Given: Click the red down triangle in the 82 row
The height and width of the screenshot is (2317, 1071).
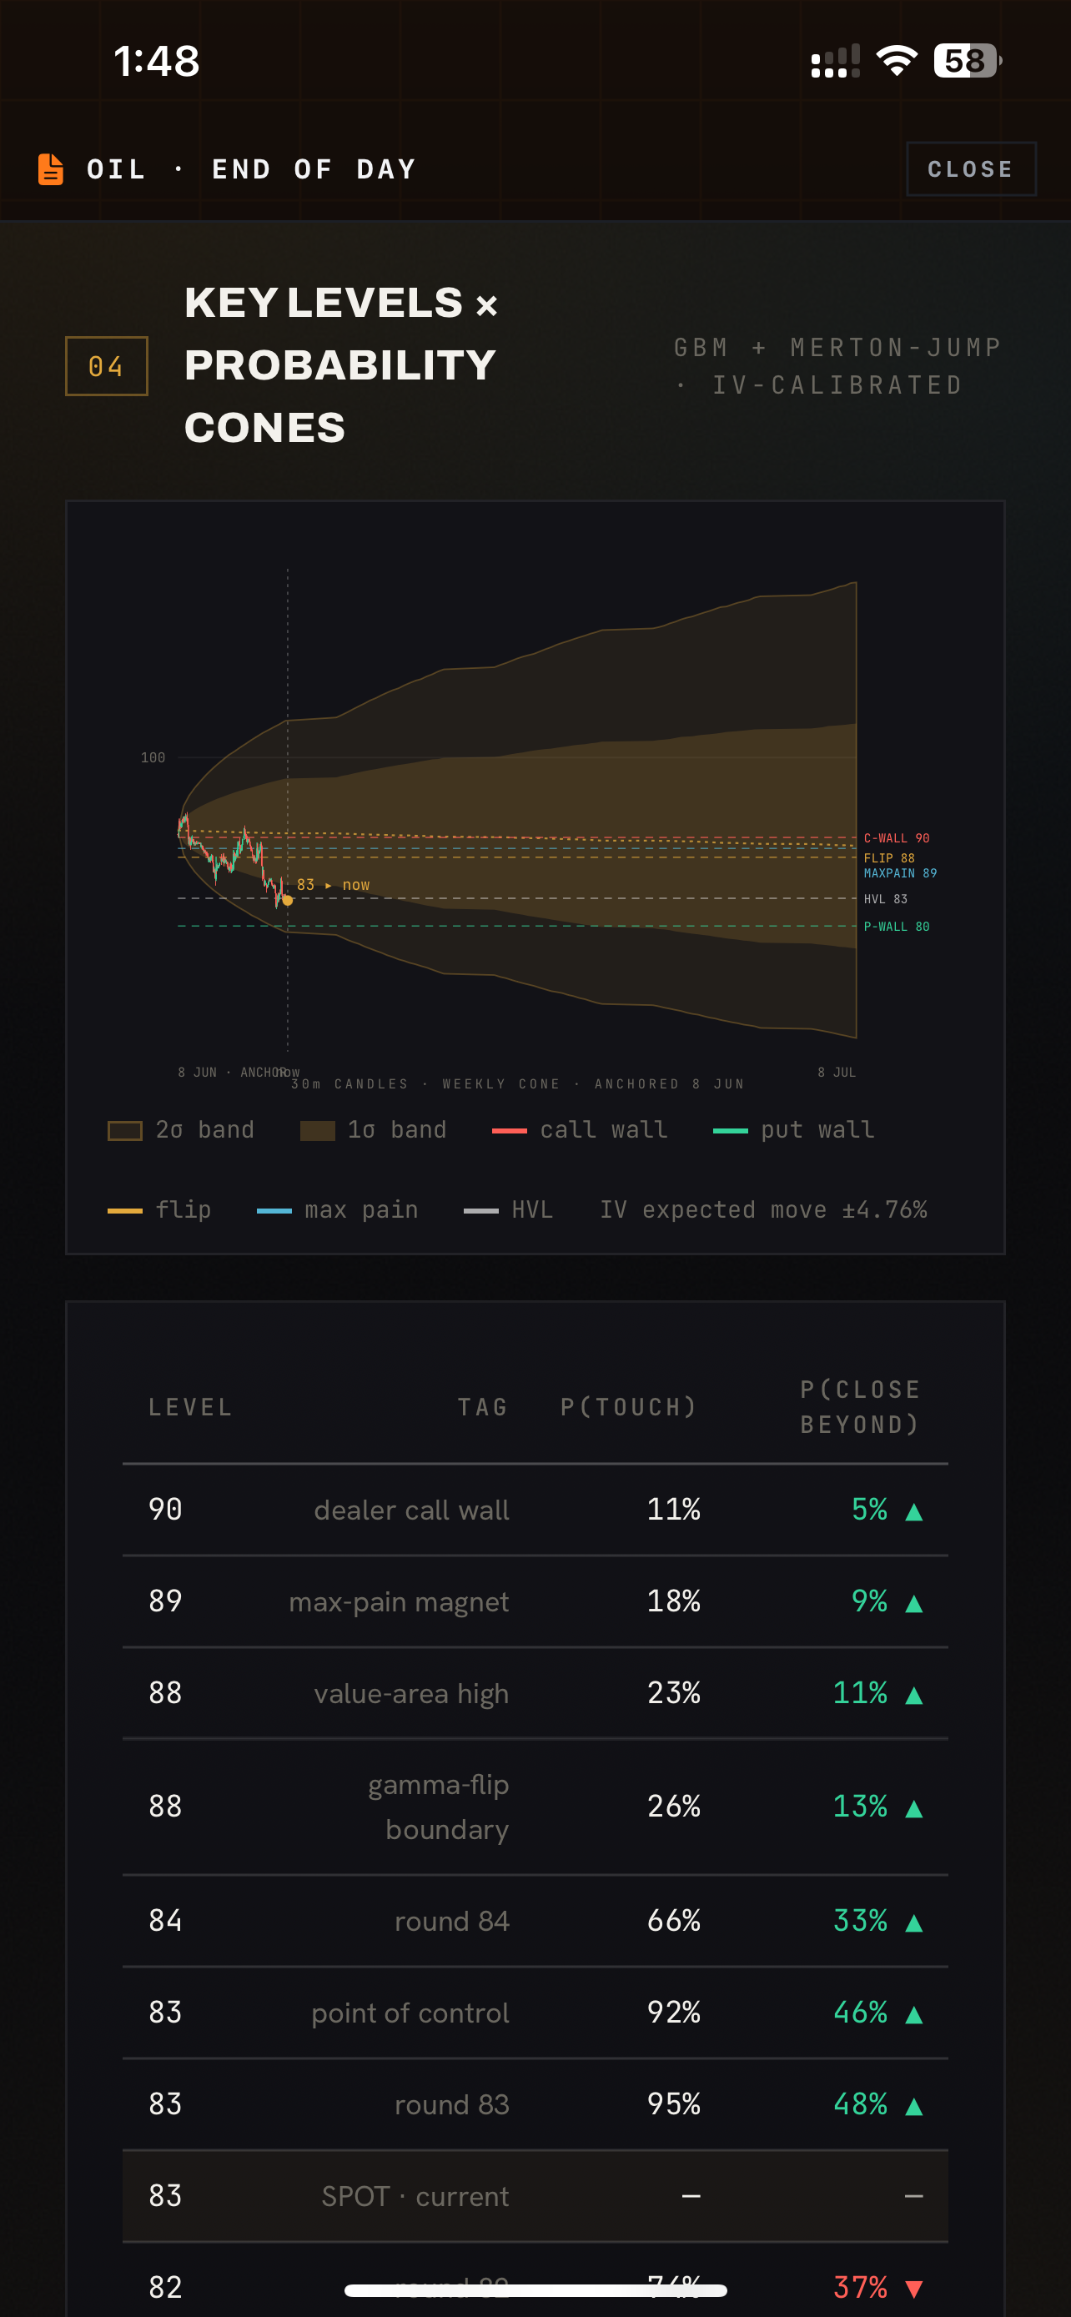Looking at the screenshot, I should coord(913,2288).
